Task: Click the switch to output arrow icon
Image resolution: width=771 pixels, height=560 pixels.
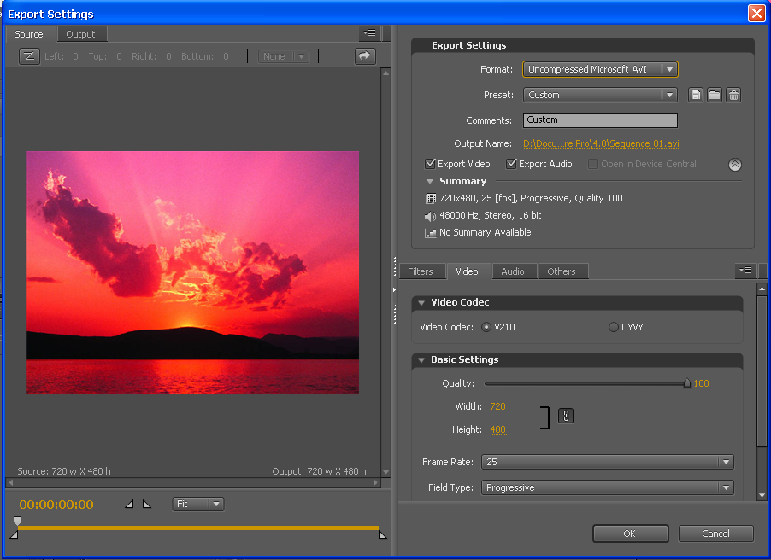Action: (365, 56)
